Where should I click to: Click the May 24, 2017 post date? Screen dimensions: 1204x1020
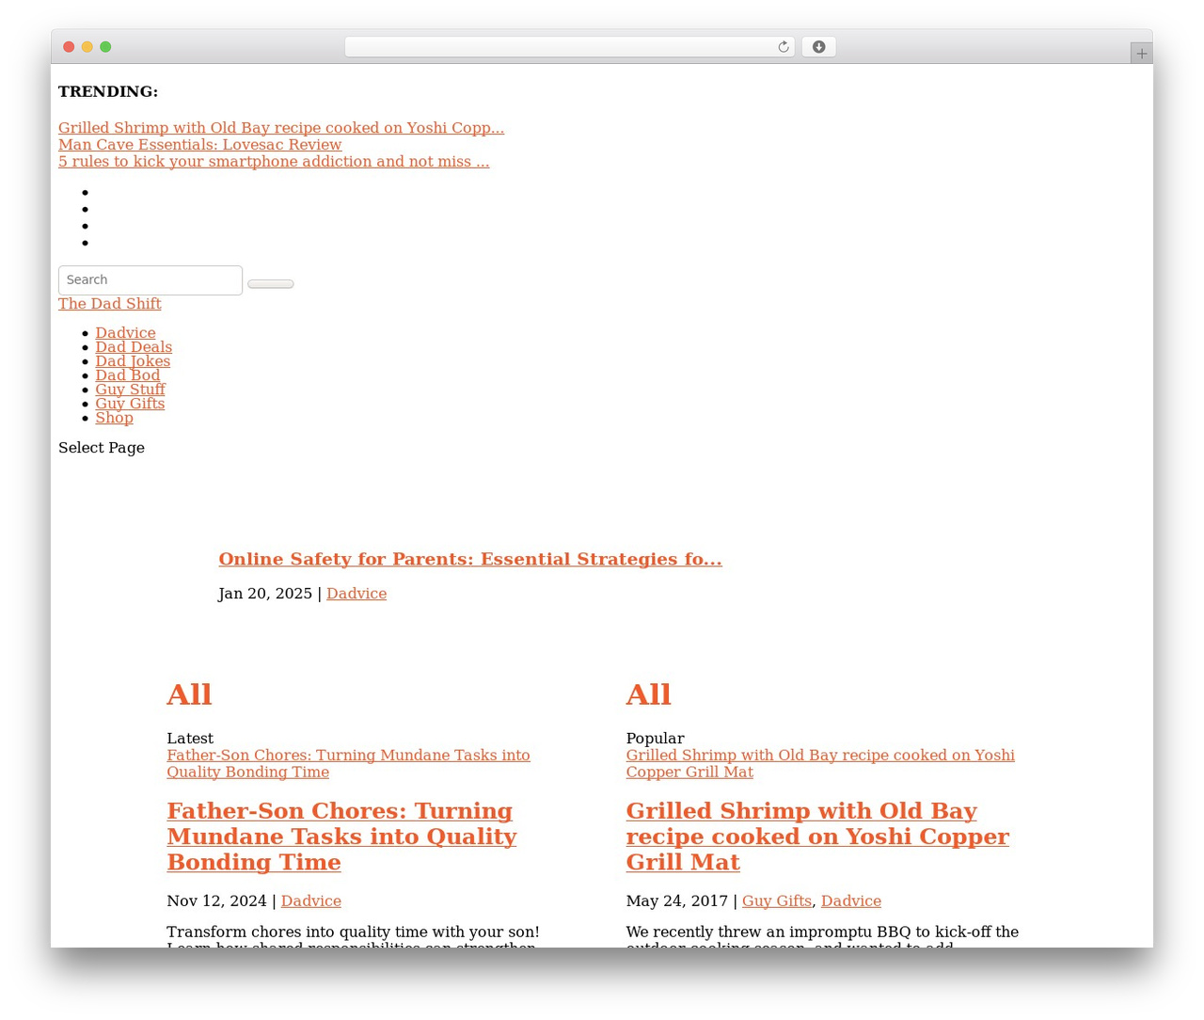[677, 901]
